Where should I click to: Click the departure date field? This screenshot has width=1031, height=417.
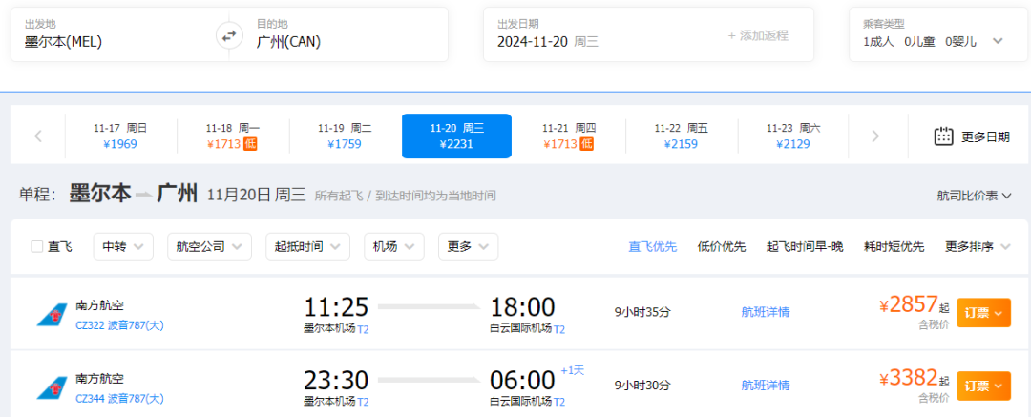(592, 34)
